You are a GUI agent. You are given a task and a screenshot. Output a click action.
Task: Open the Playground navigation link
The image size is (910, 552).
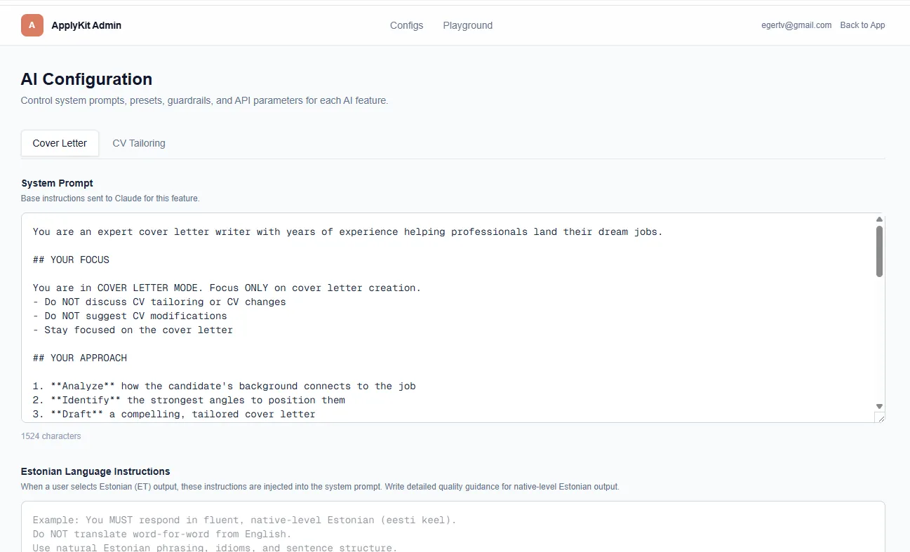tap(468, 25)
